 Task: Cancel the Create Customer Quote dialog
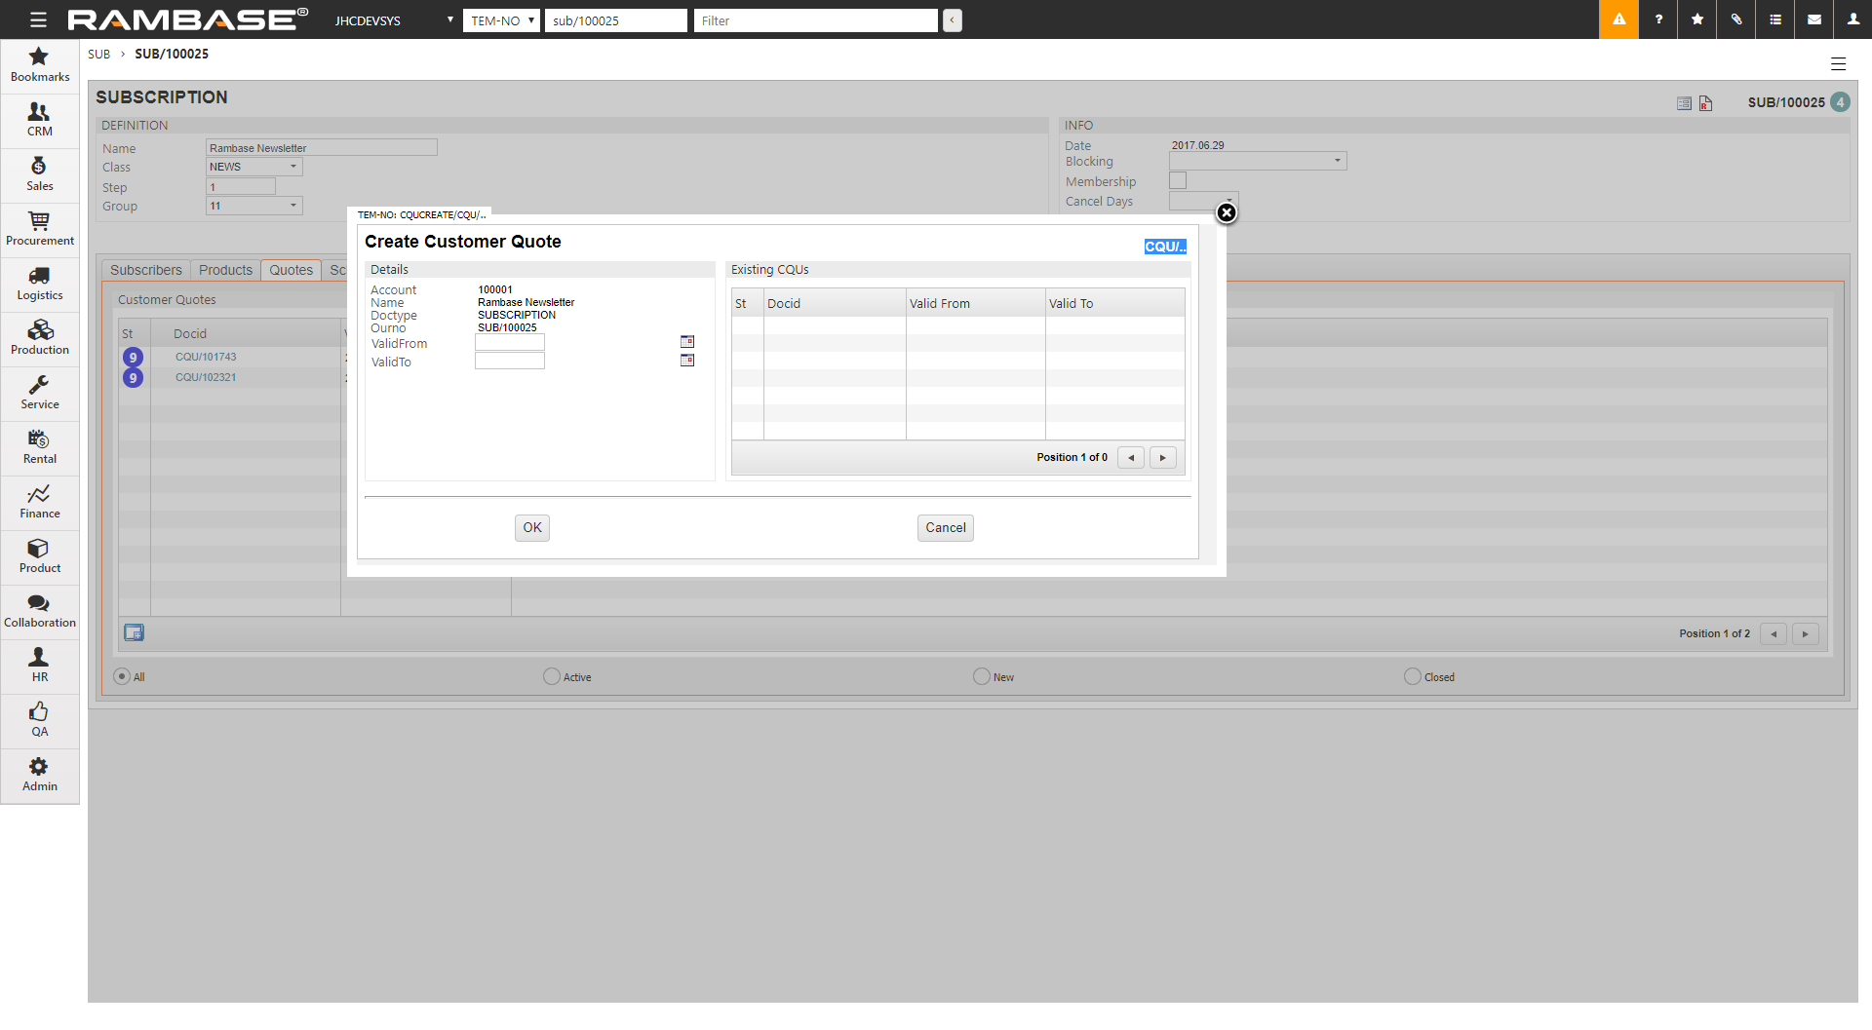tap(945, 528)
